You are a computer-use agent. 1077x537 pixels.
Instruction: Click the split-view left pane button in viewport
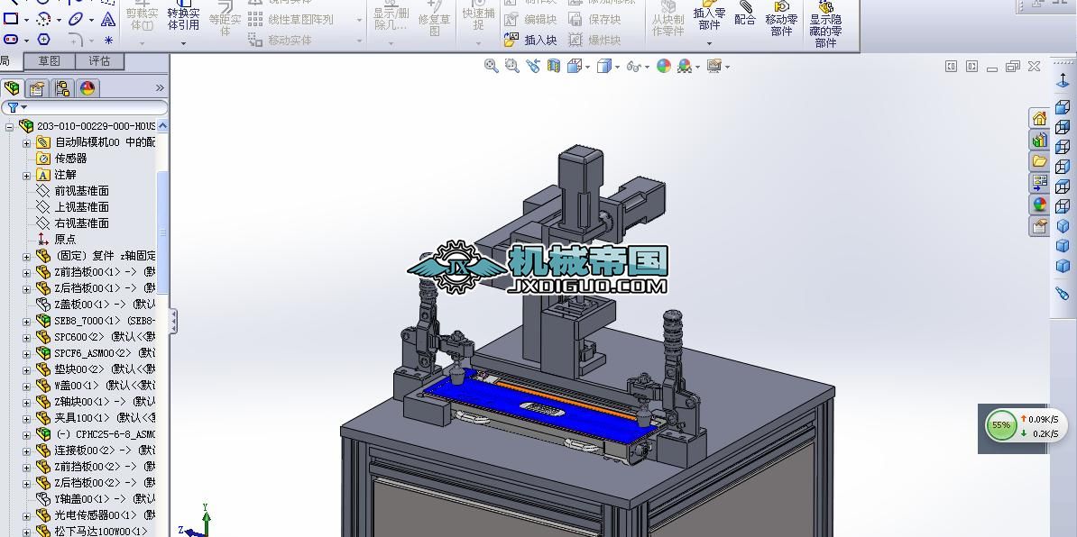[x=952, y=67]
